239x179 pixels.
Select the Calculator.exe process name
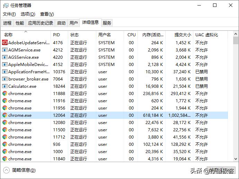(23, 86)
